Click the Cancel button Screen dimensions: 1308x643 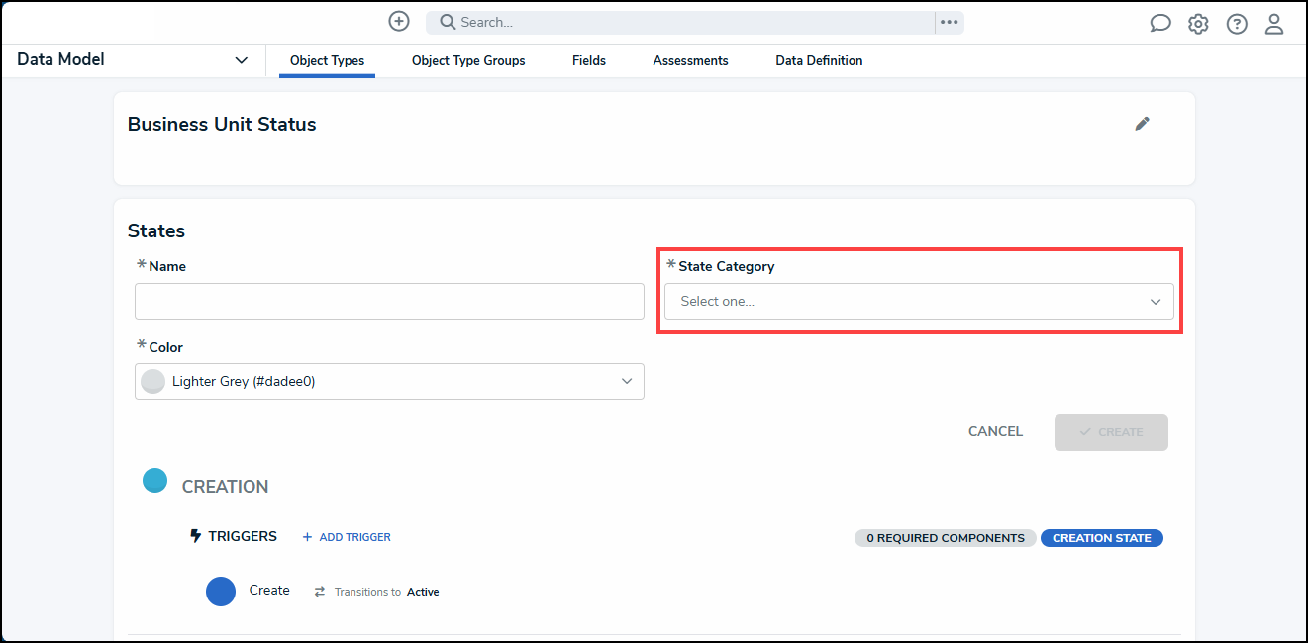pos(995,432)
